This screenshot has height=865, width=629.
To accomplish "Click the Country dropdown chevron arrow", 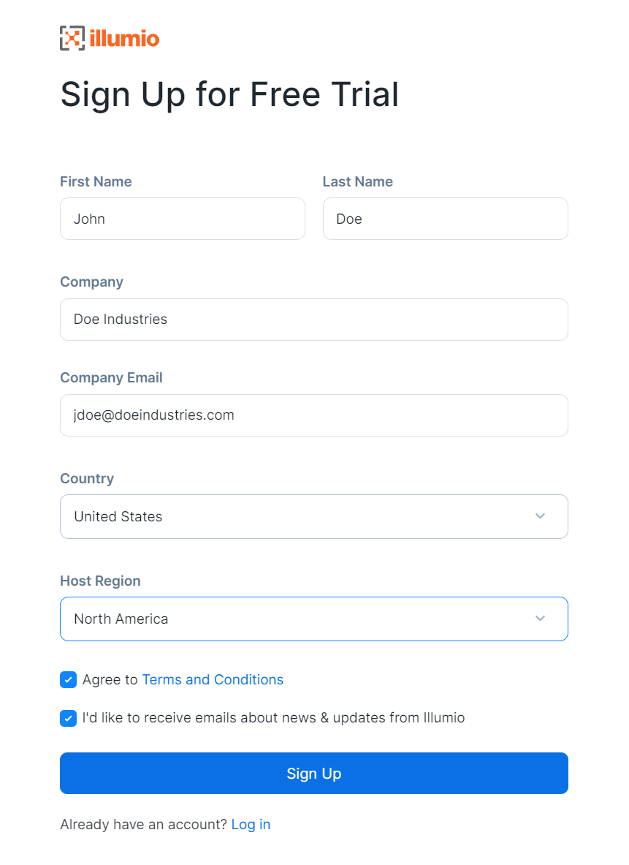I will (x=541, y=516).
